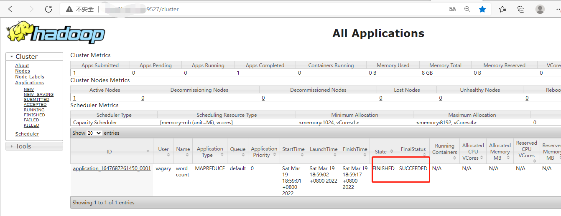The width and height of the screenshot is (561, 216).
Task: Select the Capacity Scheduler value
Action: pos(95,123)
